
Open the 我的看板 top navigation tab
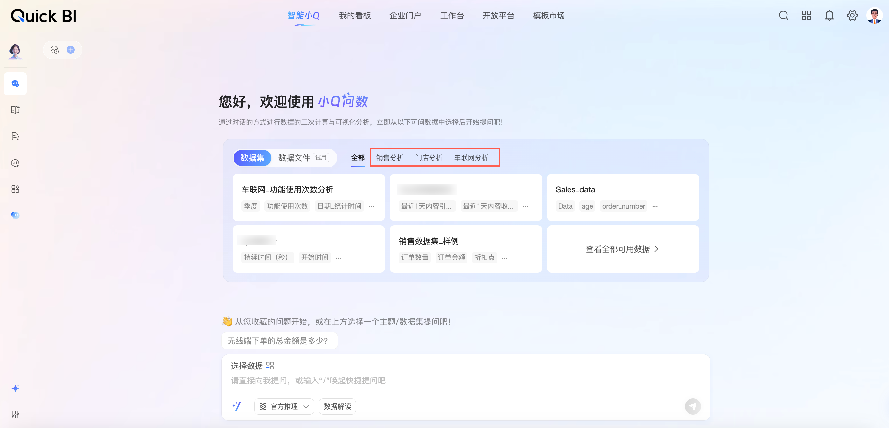click(x=355, y=16)
